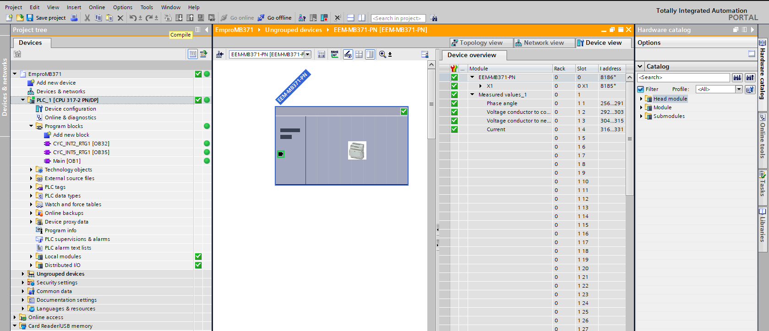The height and width of the screenshot is (331, 769).
Task: Click the New project icon
Action: 9,18
